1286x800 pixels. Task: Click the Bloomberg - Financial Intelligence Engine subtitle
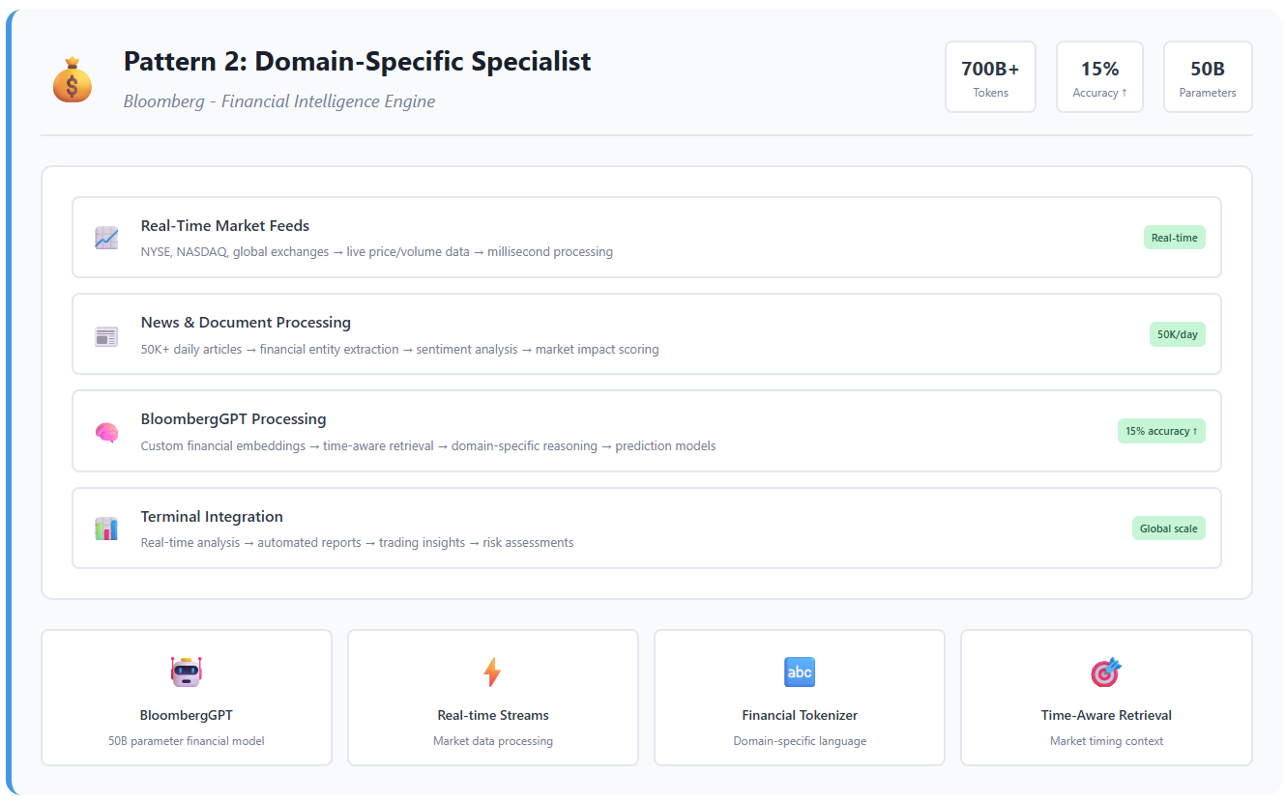point(279,101)
